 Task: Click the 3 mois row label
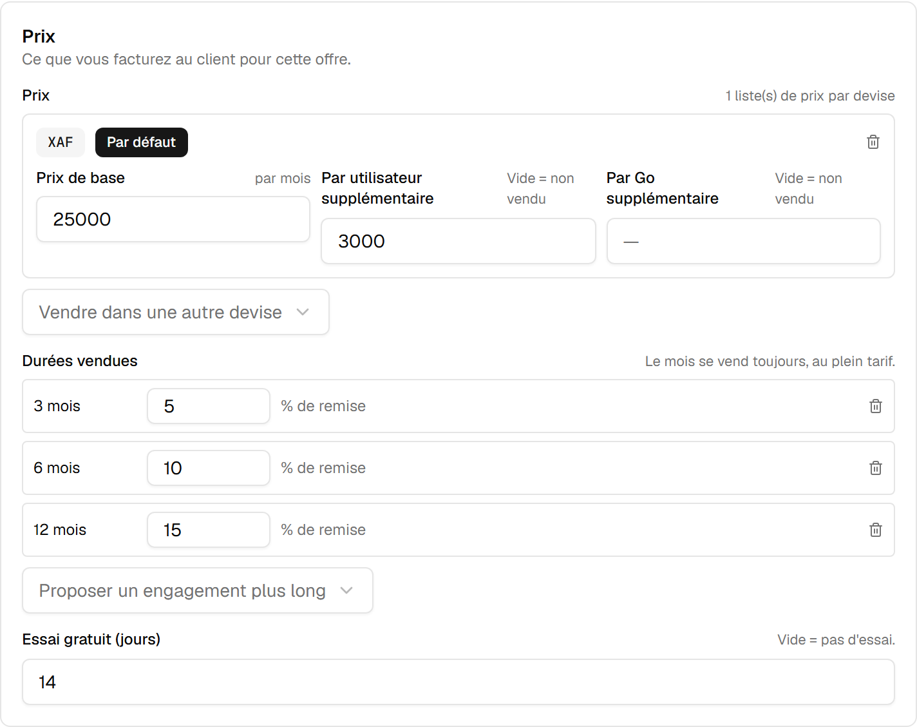57,406
